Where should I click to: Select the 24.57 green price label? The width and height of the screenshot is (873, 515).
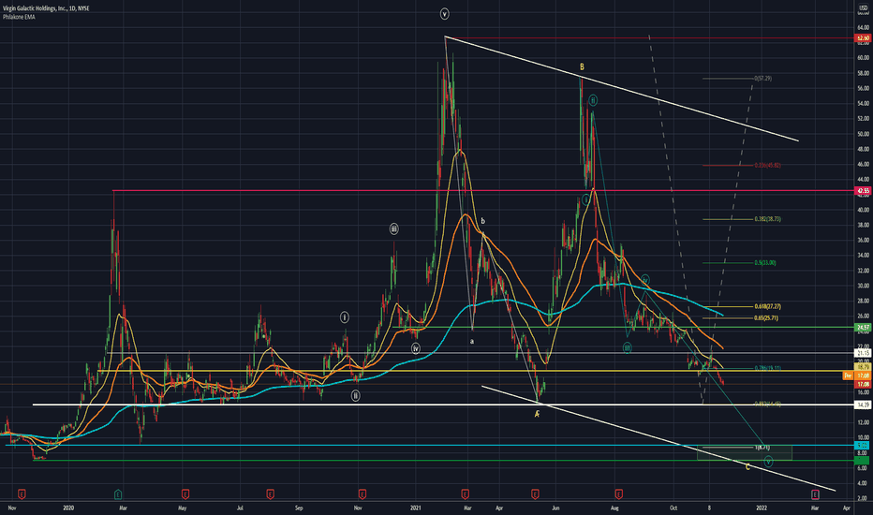[x=863, y=328]
